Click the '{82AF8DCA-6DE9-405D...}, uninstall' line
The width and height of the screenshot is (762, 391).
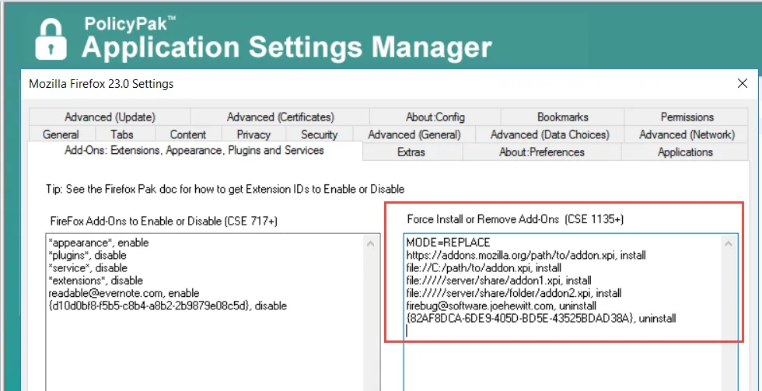click(x=541, y=319)
